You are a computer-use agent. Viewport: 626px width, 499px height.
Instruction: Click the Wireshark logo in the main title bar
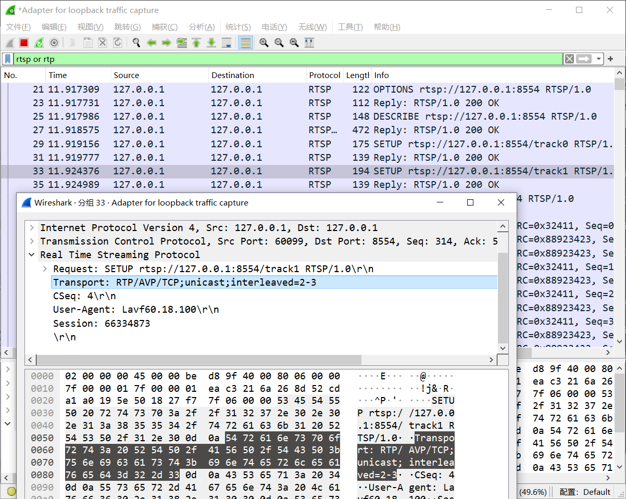10,10
